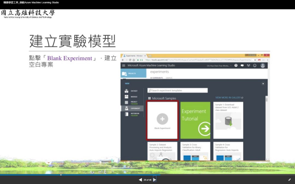
Task: Open Sample 4 Cross Validation for Regression tile
Action: (x=228, y=151)
